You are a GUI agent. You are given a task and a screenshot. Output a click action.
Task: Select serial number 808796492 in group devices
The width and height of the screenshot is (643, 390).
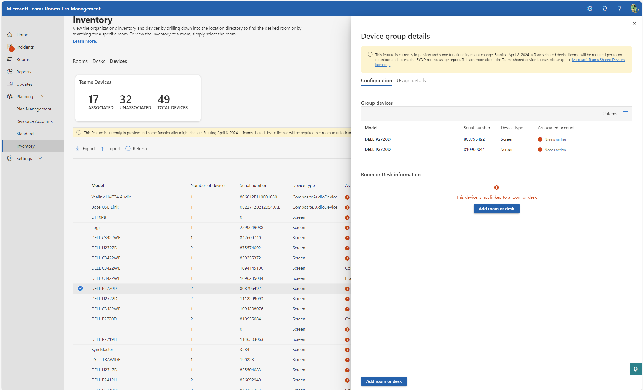474,139
